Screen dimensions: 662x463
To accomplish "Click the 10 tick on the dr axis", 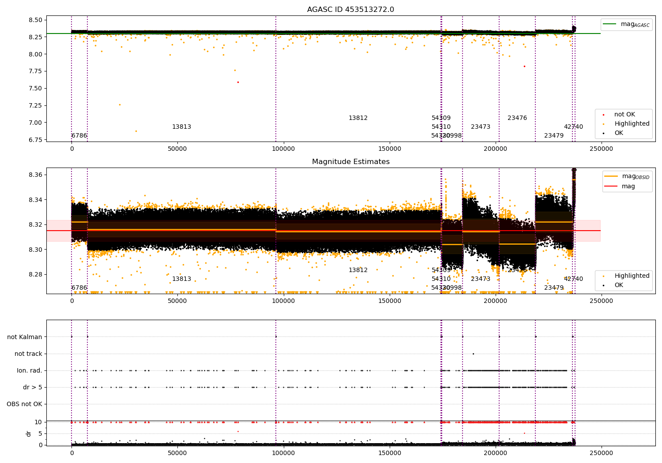I will click(x=38, y=422).
